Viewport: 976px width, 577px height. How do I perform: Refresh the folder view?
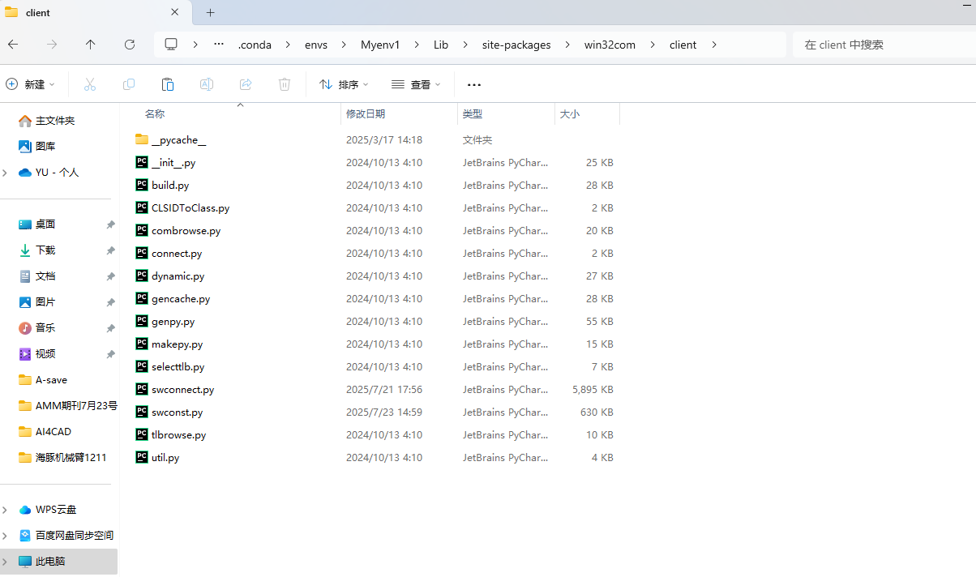coord(129,45)
